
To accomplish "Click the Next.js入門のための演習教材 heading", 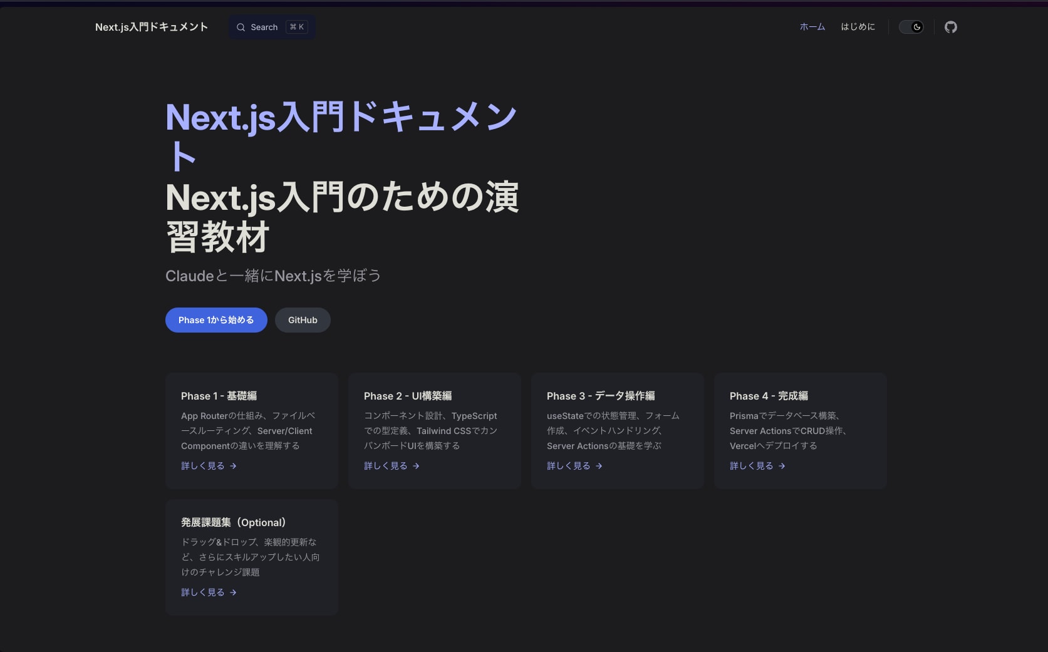I will [342, 217].
